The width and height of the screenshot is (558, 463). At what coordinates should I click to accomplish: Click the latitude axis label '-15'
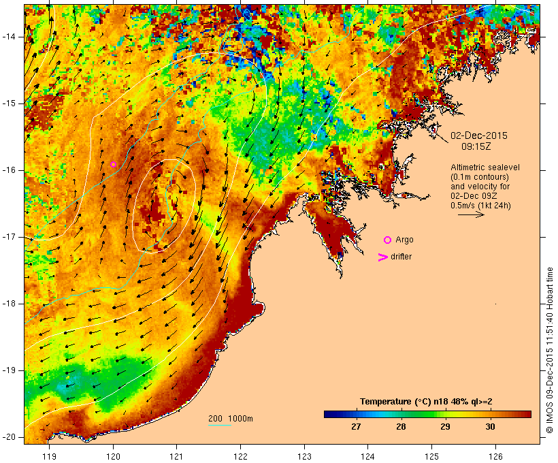[x=9, y=103]
